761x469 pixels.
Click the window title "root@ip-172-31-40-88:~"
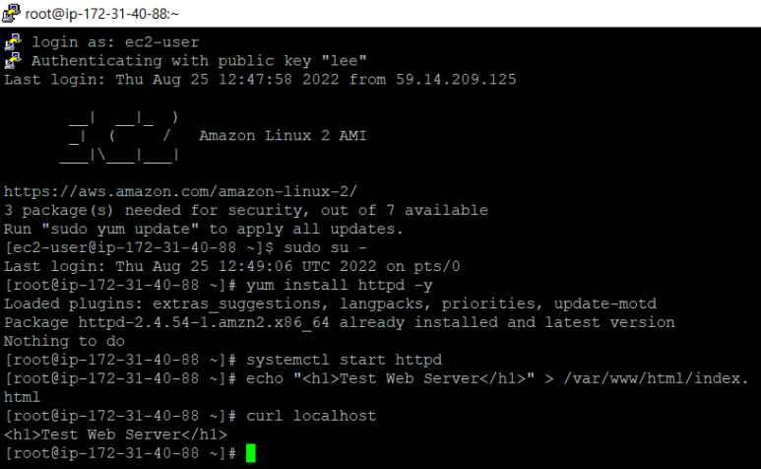tap(102, 14)
